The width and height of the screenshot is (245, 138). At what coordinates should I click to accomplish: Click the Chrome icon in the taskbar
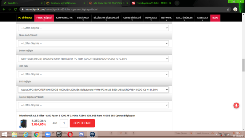(x=37, y=134)
